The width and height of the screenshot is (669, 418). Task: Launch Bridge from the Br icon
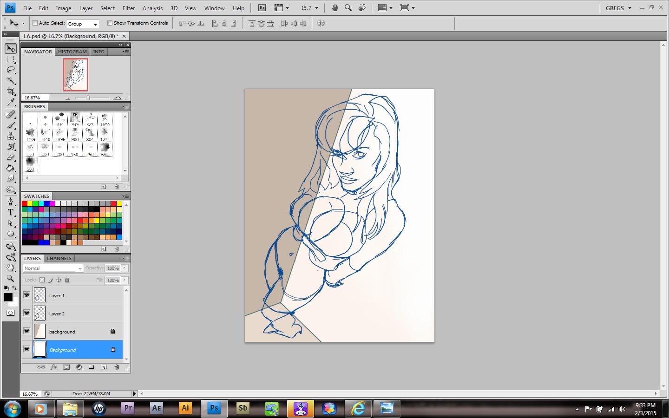(x=262, y=8)
